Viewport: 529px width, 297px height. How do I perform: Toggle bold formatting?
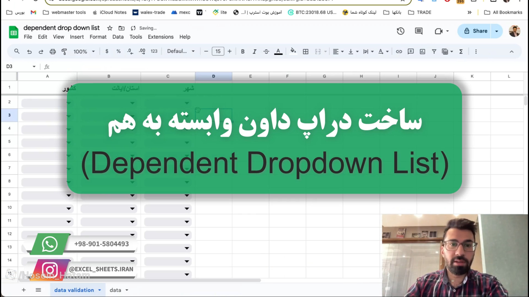click(x=243, y=51)
